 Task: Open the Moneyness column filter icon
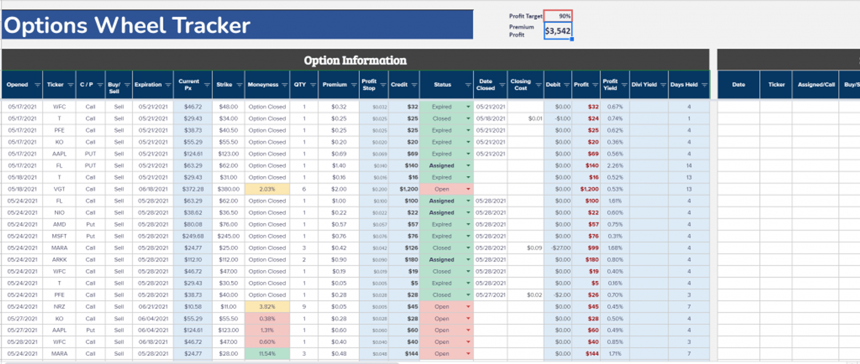coord(284,85)
